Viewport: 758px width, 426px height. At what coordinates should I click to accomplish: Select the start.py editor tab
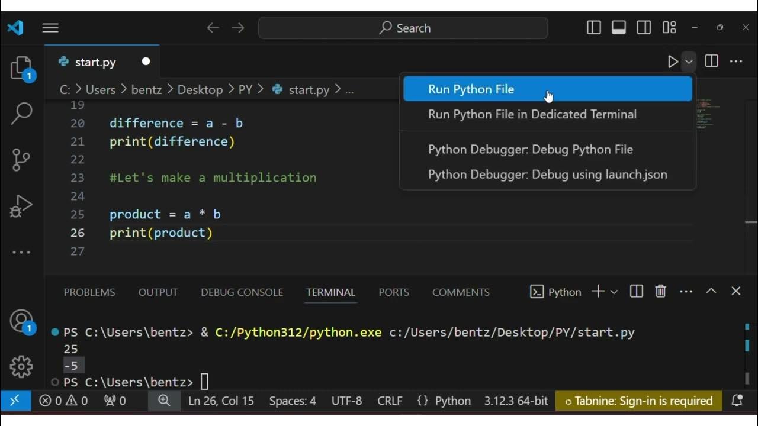pyautogui.click(x=102, y=62)
